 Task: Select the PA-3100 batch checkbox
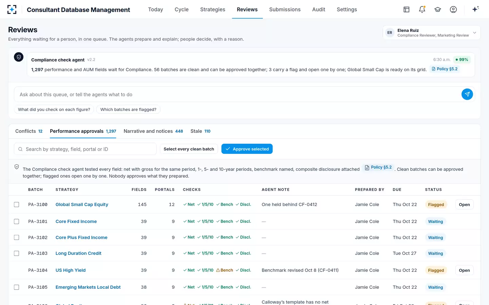tap(16, 204)
